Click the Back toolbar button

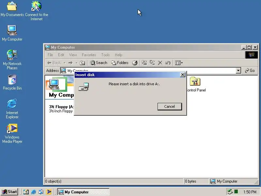point(54,63)
